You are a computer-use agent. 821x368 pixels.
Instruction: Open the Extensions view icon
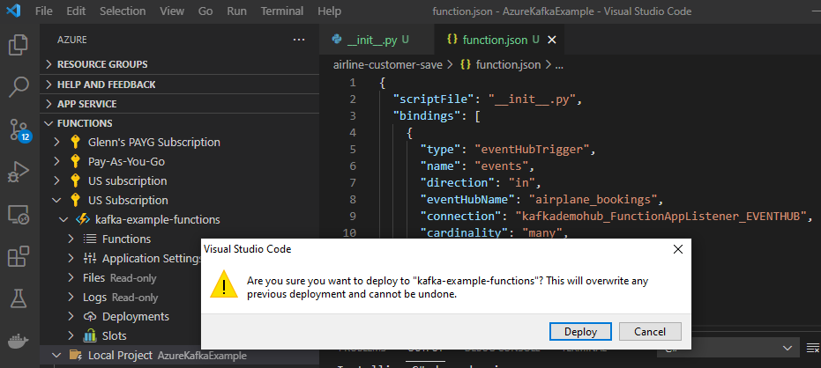[19, 257]
